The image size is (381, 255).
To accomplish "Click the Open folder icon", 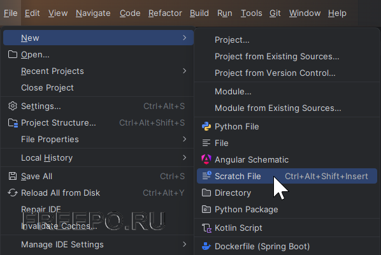I will (x=13, y=54).
